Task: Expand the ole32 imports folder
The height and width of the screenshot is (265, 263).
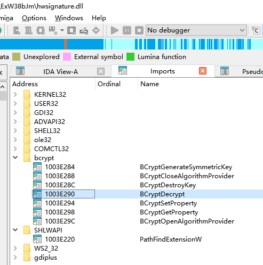Action: 15,139
